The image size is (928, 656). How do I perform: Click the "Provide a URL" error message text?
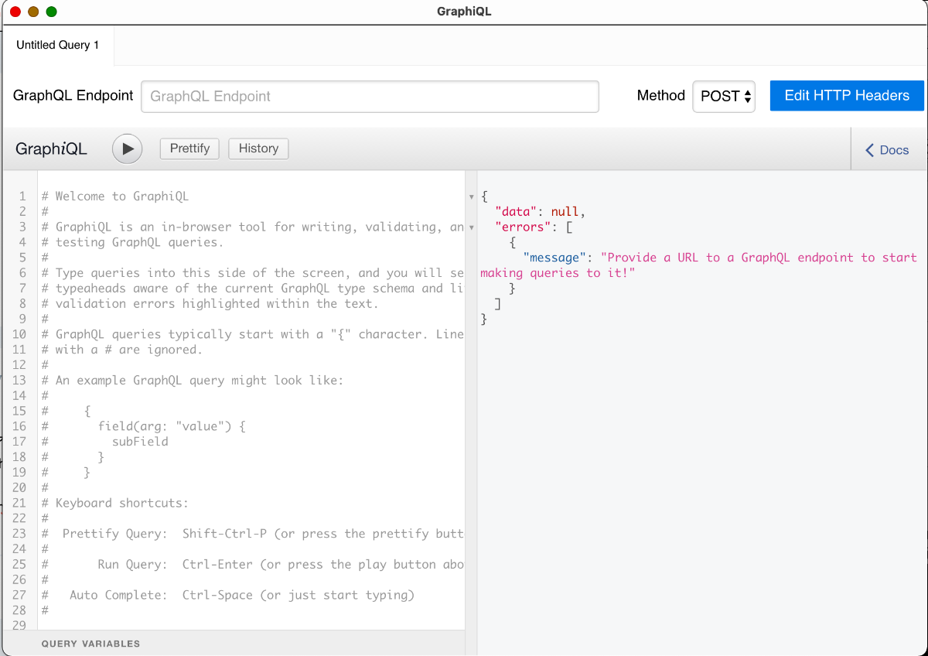click(x=698, y=265)
